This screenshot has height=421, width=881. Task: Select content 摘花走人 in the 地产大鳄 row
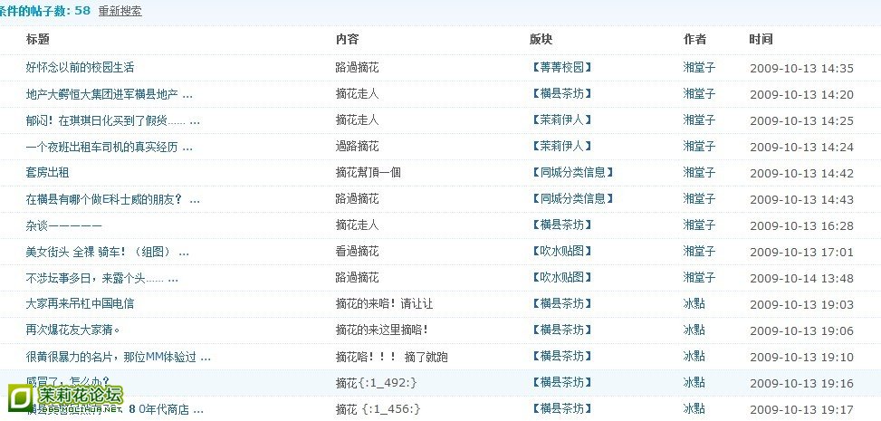point(357,94)
